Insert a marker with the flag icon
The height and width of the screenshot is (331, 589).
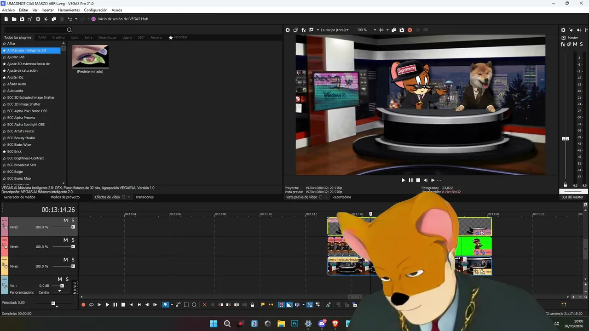tap(263, 304)
